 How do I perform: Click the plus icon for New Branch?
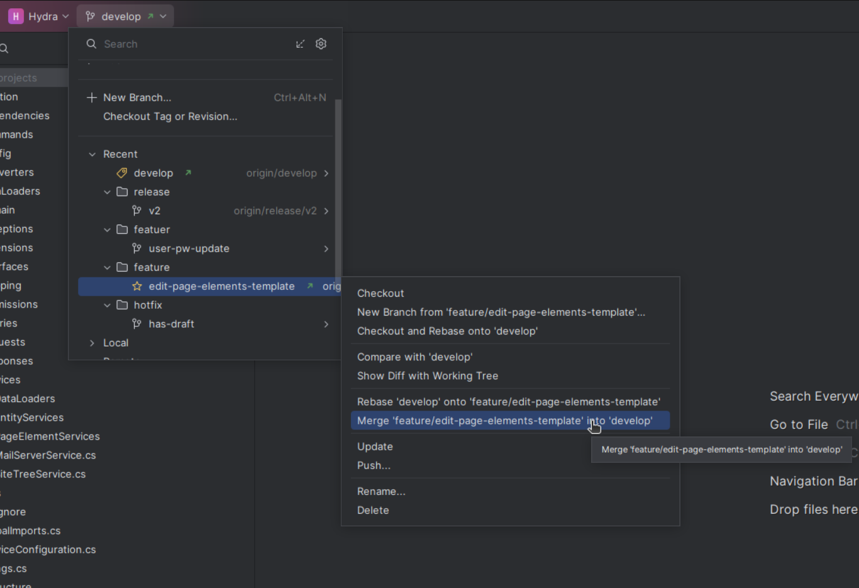[92, 97]
